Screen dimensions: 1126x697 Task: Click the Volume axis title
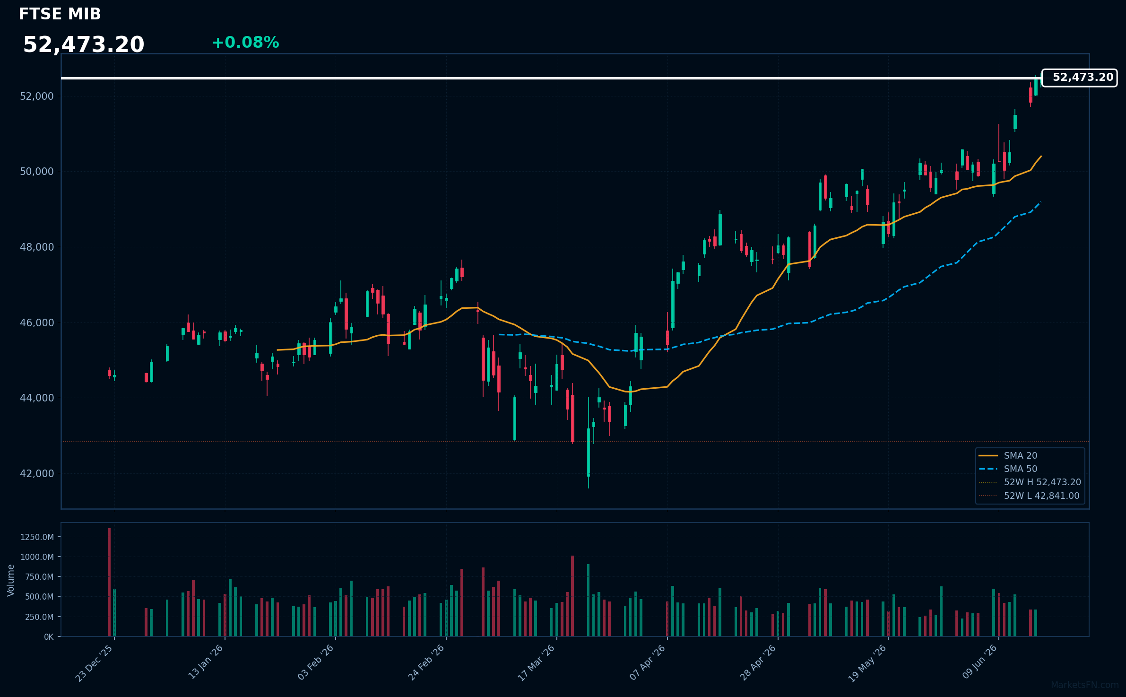(x=11, y=580)
